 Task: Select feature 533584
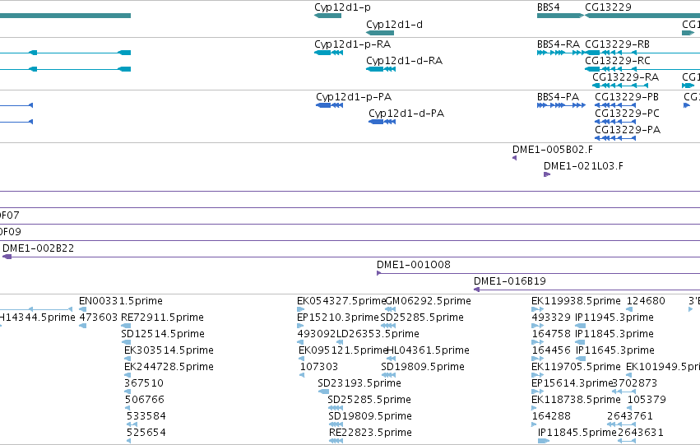click(146, 416)
